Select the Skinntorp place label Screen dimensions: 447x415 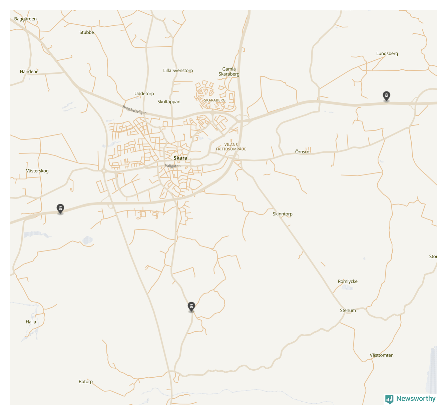(x=283, y=214)
